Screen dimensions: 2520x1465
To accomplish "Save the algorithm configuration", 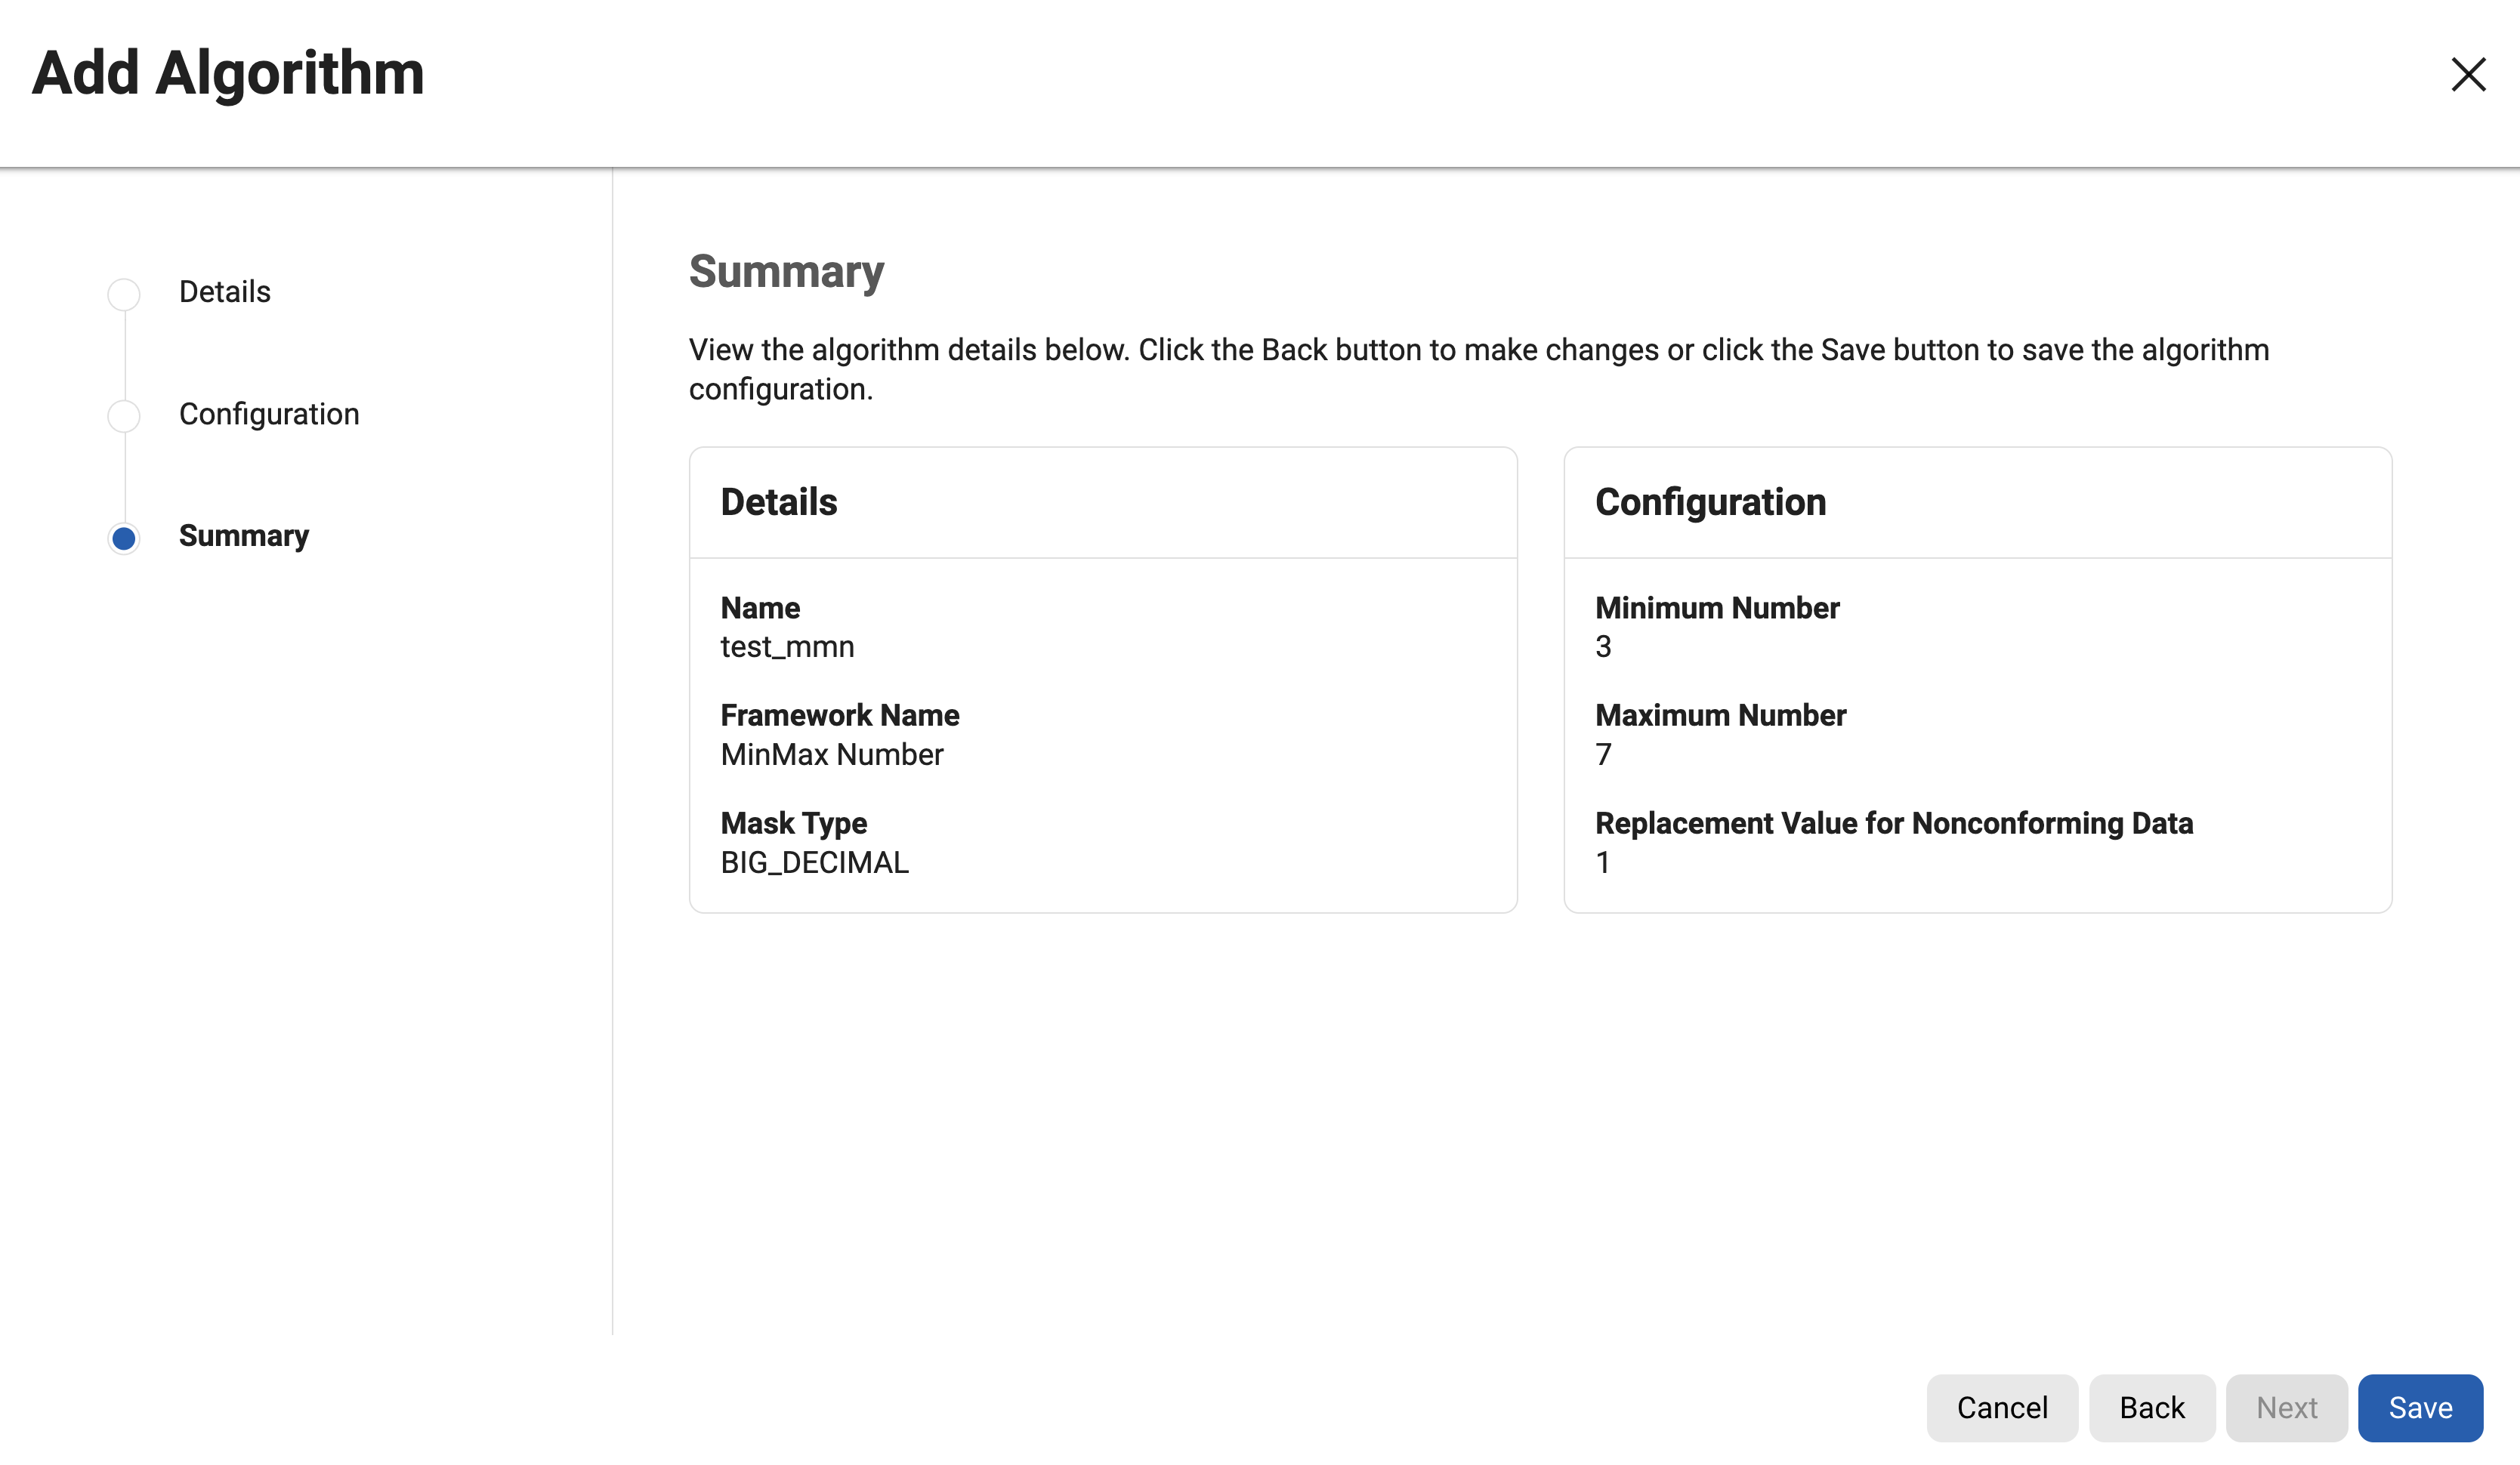I will tap(2420, 1407).
